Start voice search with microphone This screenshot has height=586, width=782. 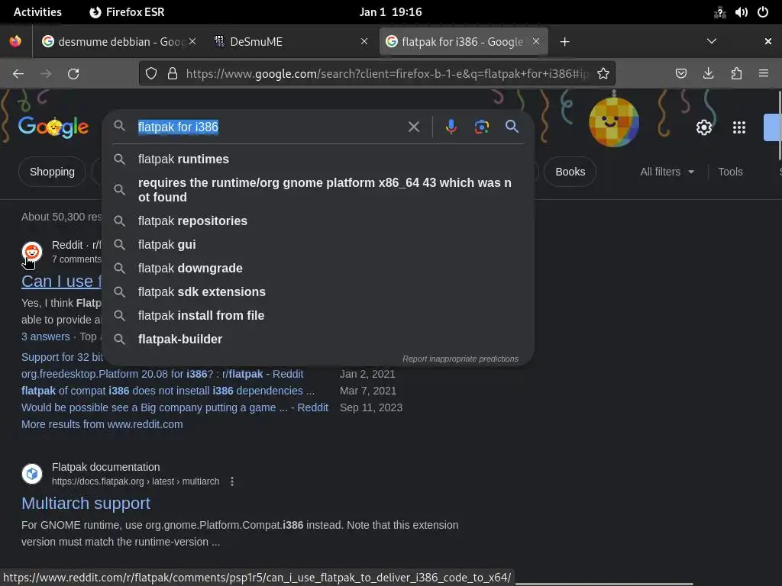[x=451, y=127]
